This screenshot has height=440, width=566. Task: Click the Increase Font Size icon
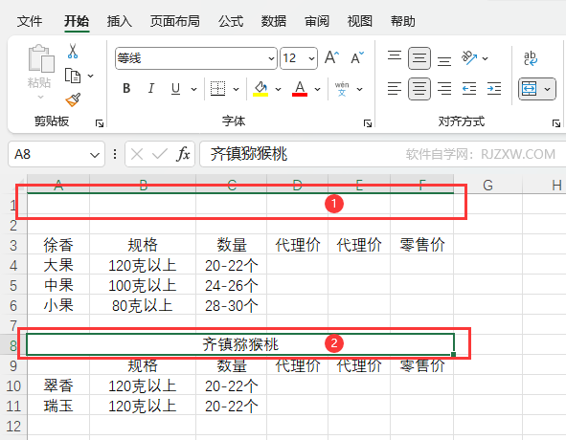pos(331,57)
